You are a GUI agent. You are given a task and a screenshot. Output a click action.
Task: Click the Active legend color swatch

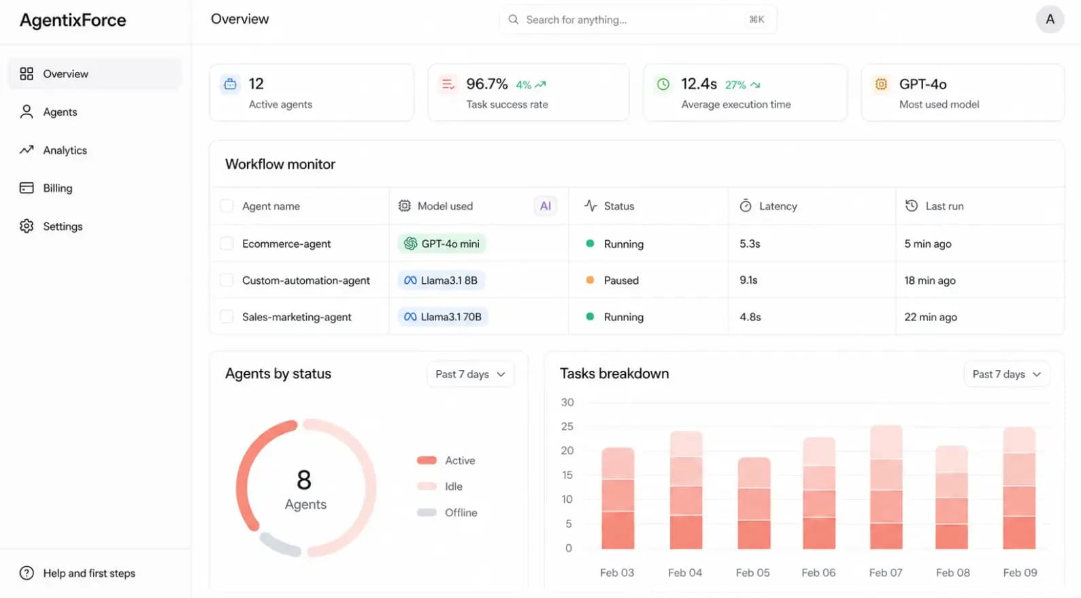pyautogui.click(x=427, y=461)
